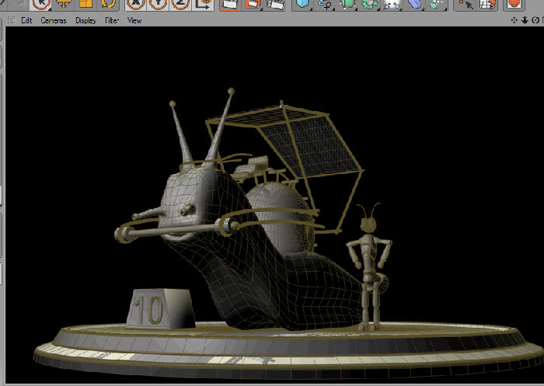544x386 pixels.
Task: Toggle Y axis lock
Action: pyautogui.click(x=158, y=5)
